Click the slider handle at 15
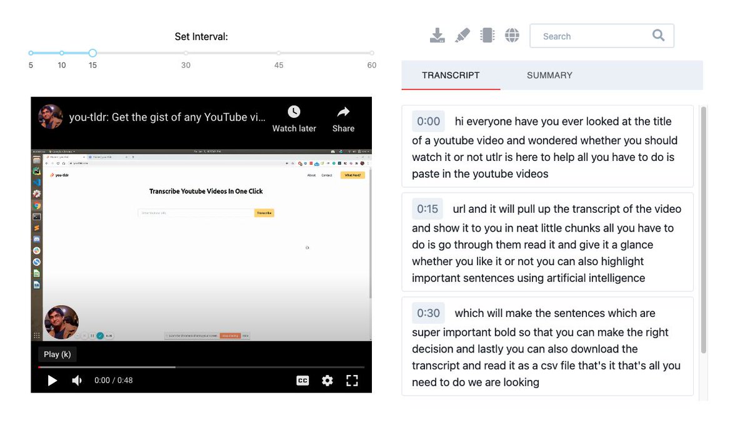 [92, 53]
